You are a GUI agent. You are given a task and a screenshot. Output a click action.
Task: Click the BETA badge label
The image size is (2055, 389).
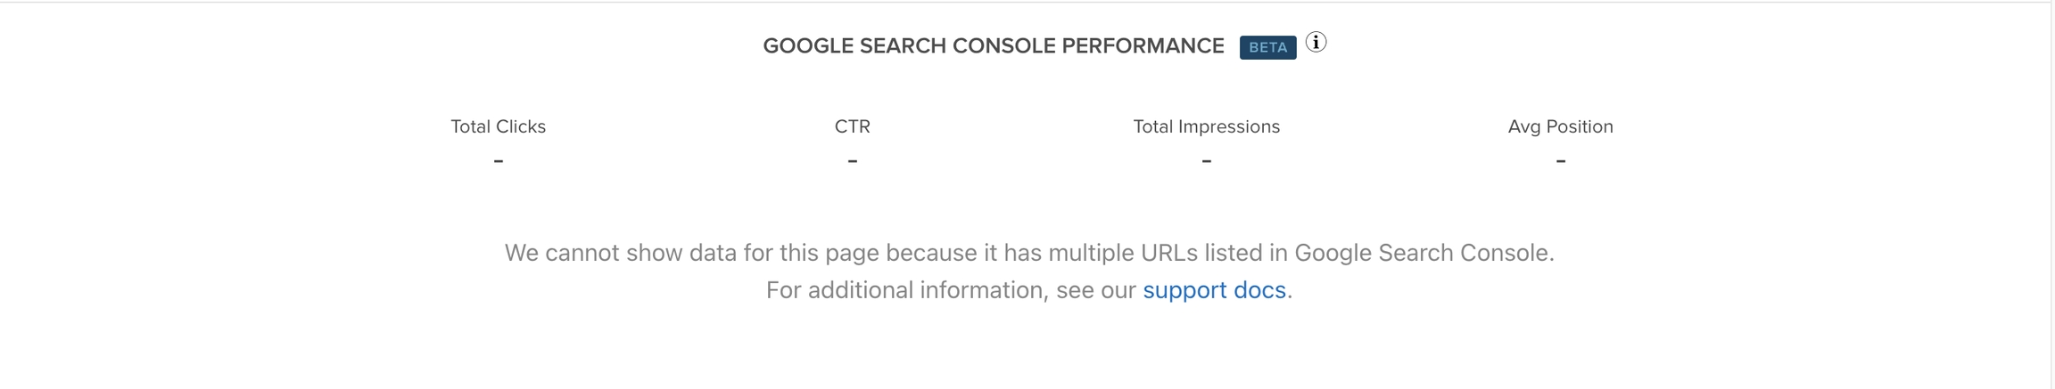pyautogui.click(x=1267, y=47)
